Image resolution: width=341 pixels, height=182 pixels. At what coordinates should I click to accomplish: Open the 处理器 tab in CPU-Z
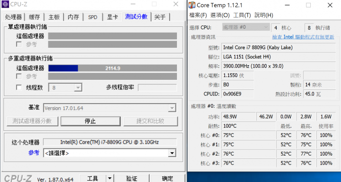click(x=13, y=17)
